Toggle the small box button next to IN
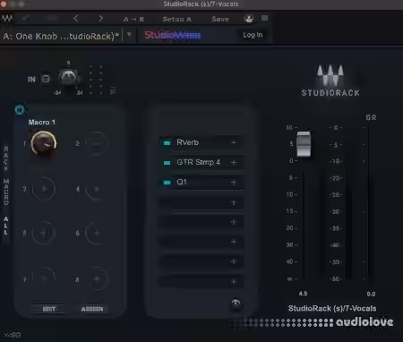This screenshot has height=342, width=403. pyautogui.click(x=46, y=79)
